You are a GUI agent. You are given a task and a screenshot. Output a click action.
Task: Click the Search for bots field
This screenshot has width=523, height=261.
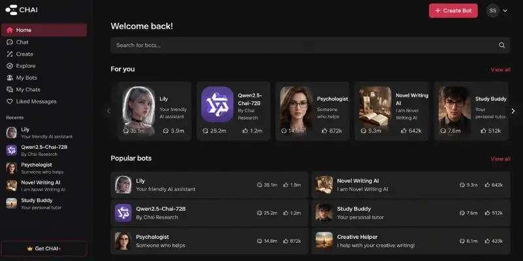click(310, 45)
